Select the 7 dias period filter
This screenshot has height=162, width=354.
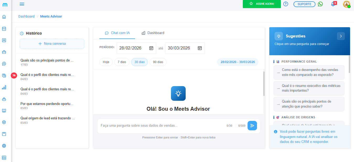point(122,62)
